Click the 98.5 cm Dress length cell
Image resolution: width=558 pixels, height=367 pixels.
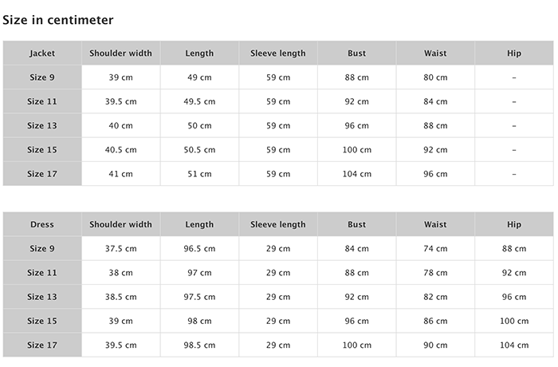tap(199, 345)
